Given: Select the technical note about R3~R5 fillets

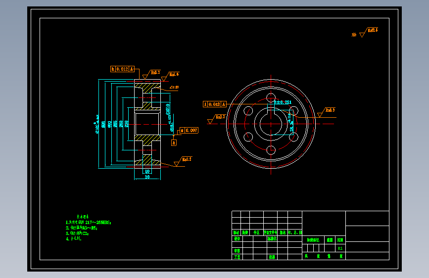Looking at the screenshot, I should [82, 228].
